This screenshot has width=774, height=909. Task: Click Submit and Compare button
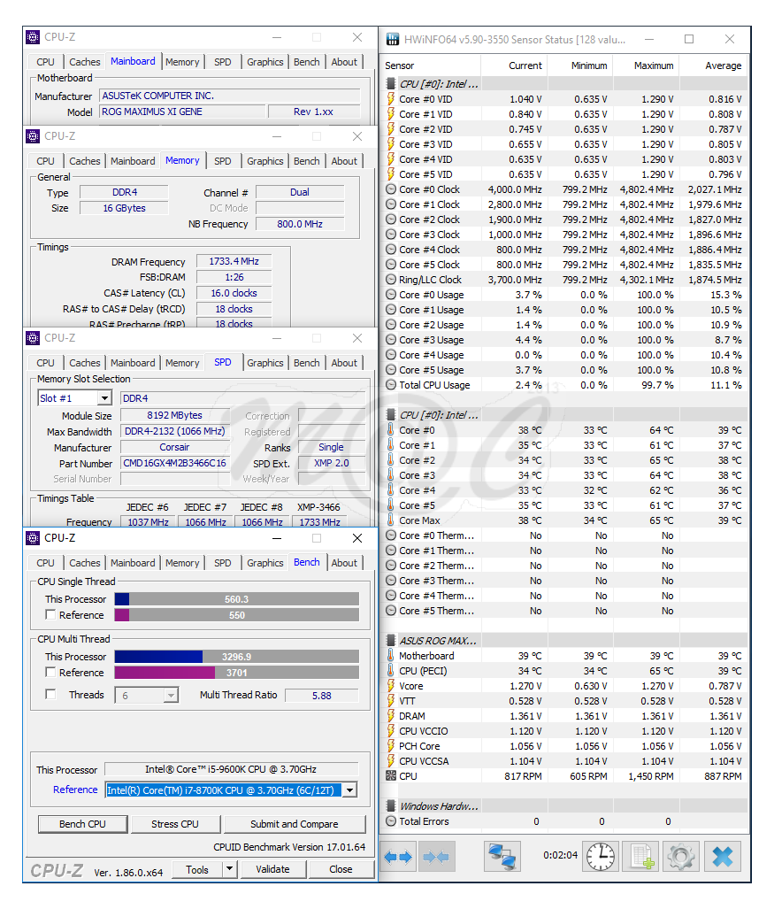tap(295, 824)
